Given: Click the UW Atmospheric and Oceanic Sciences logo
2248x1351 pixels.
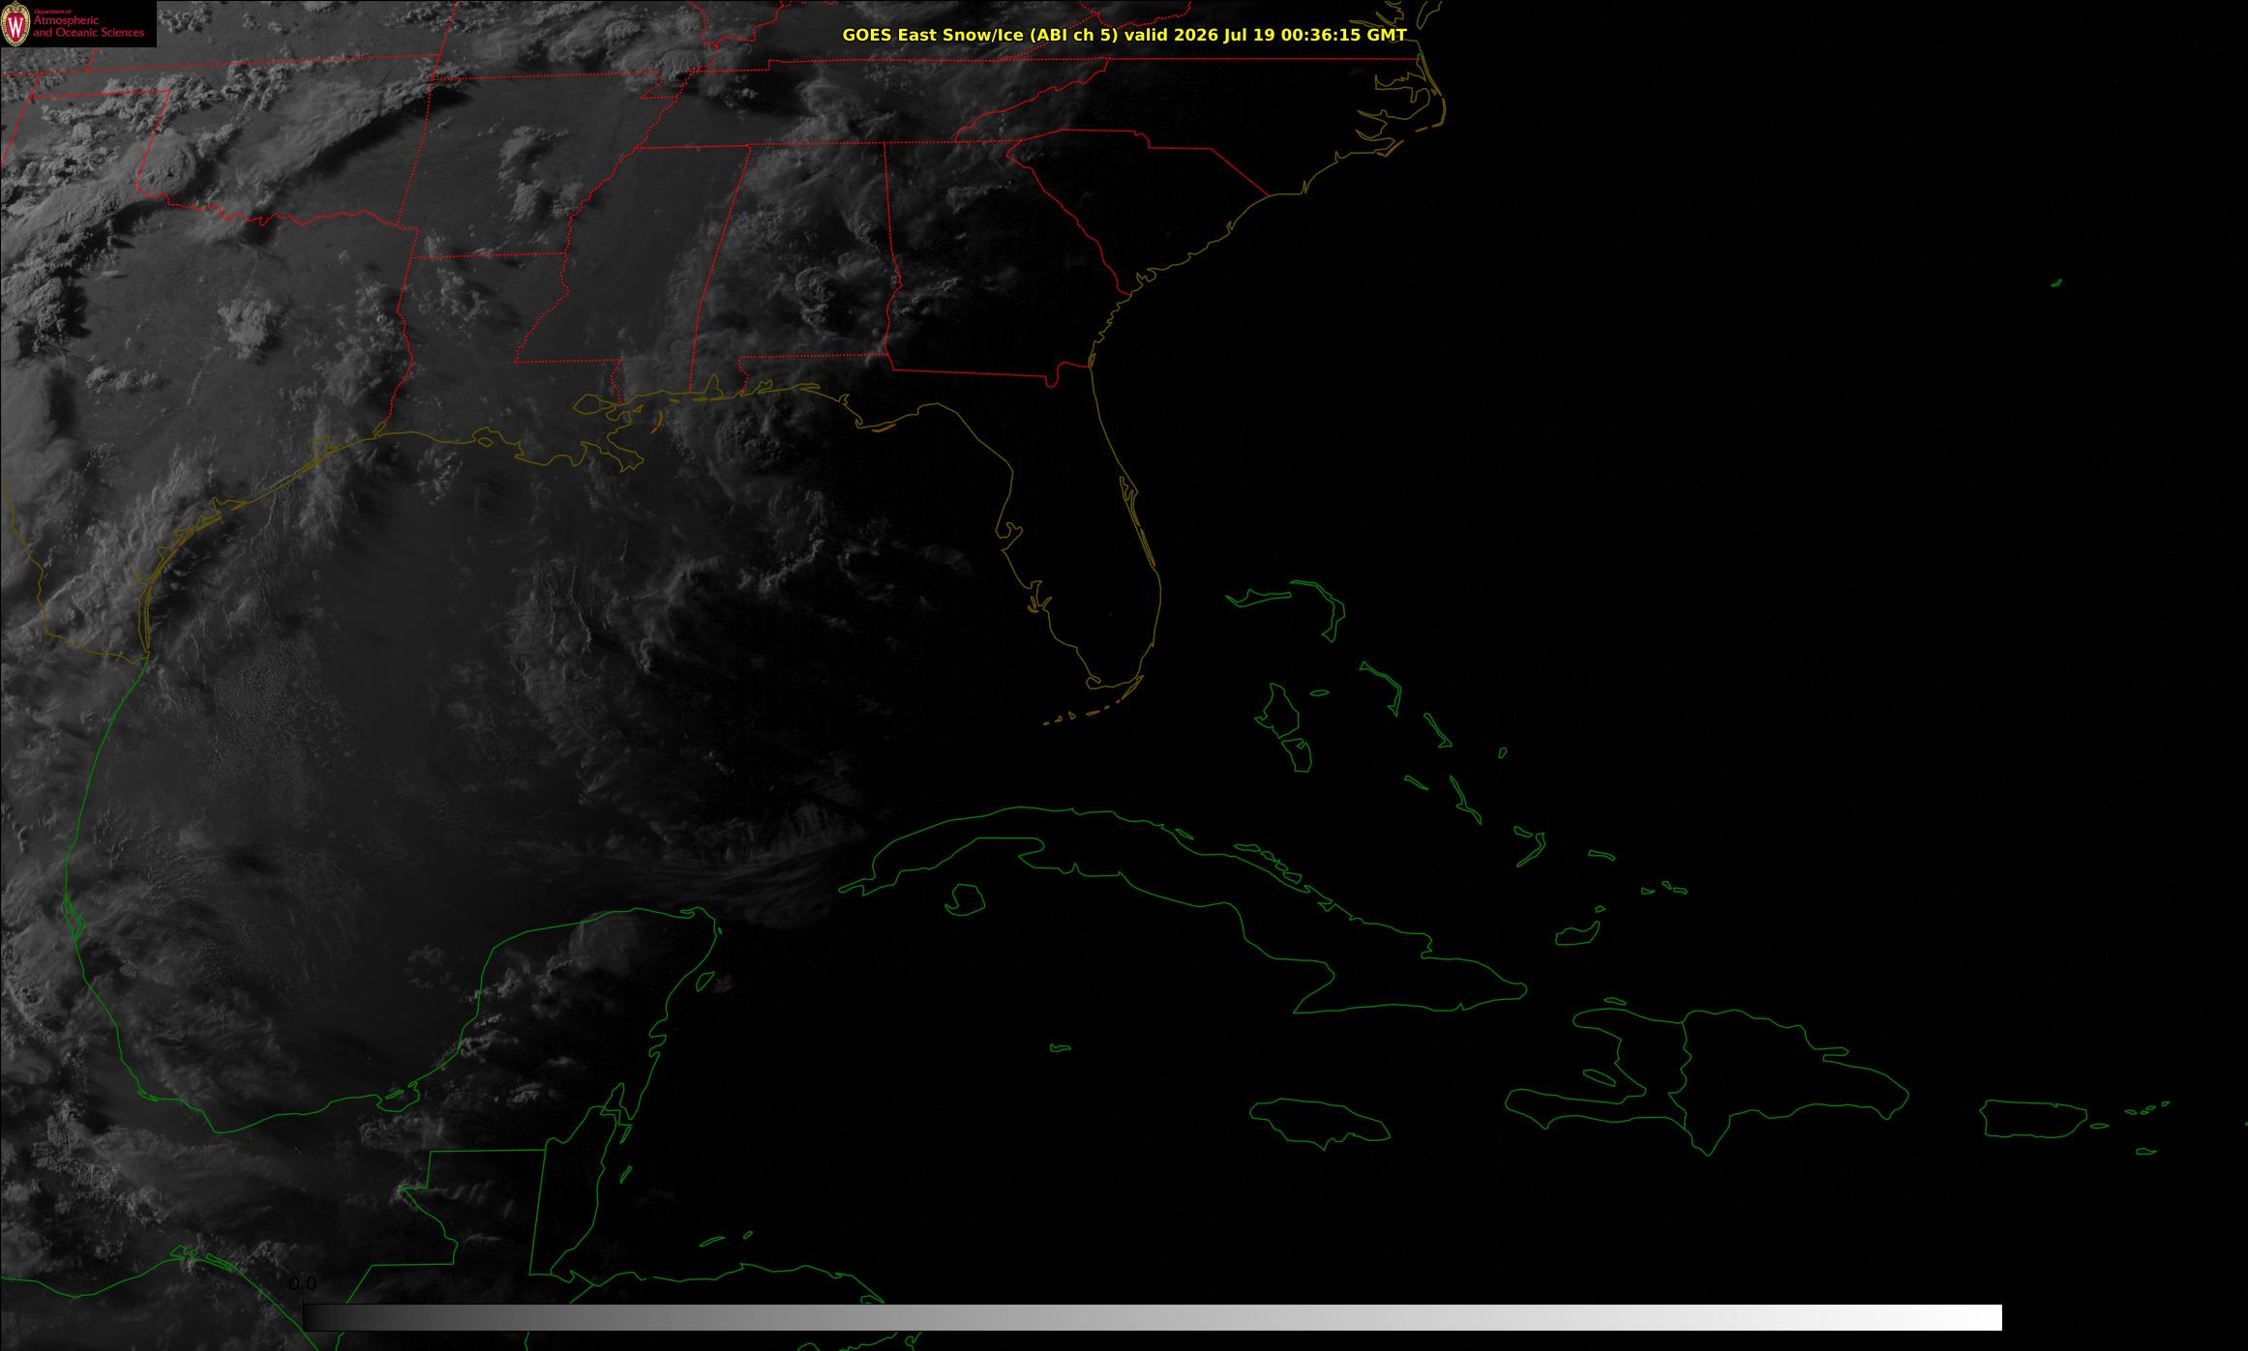Looking at the screenshot, I should (77, 23).
